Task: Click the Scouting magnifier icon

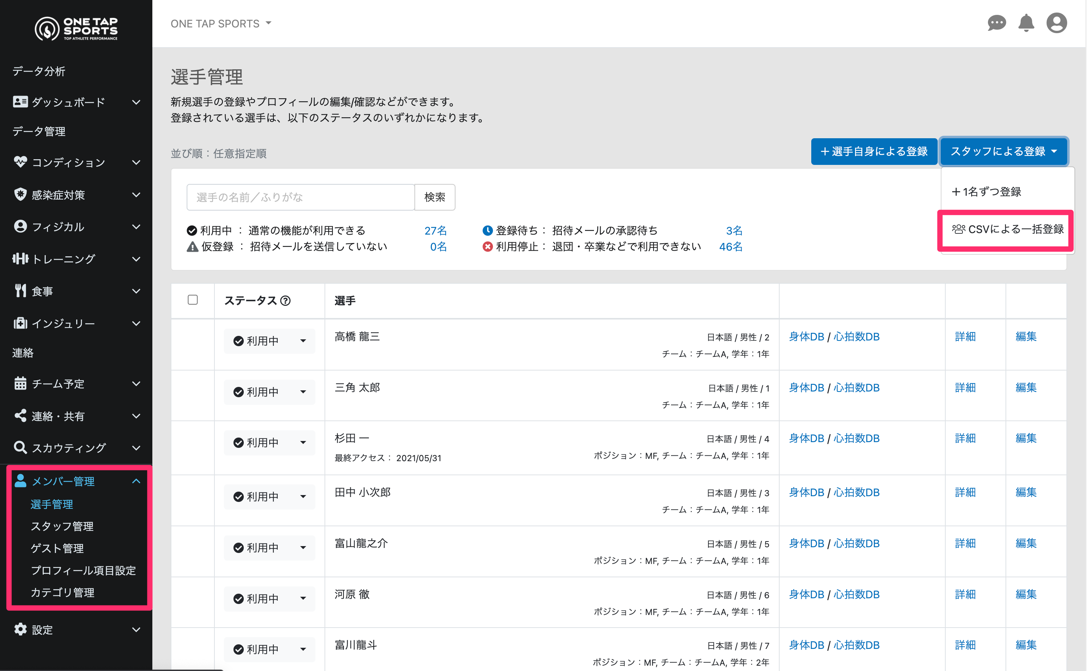Action: [21, 447]
